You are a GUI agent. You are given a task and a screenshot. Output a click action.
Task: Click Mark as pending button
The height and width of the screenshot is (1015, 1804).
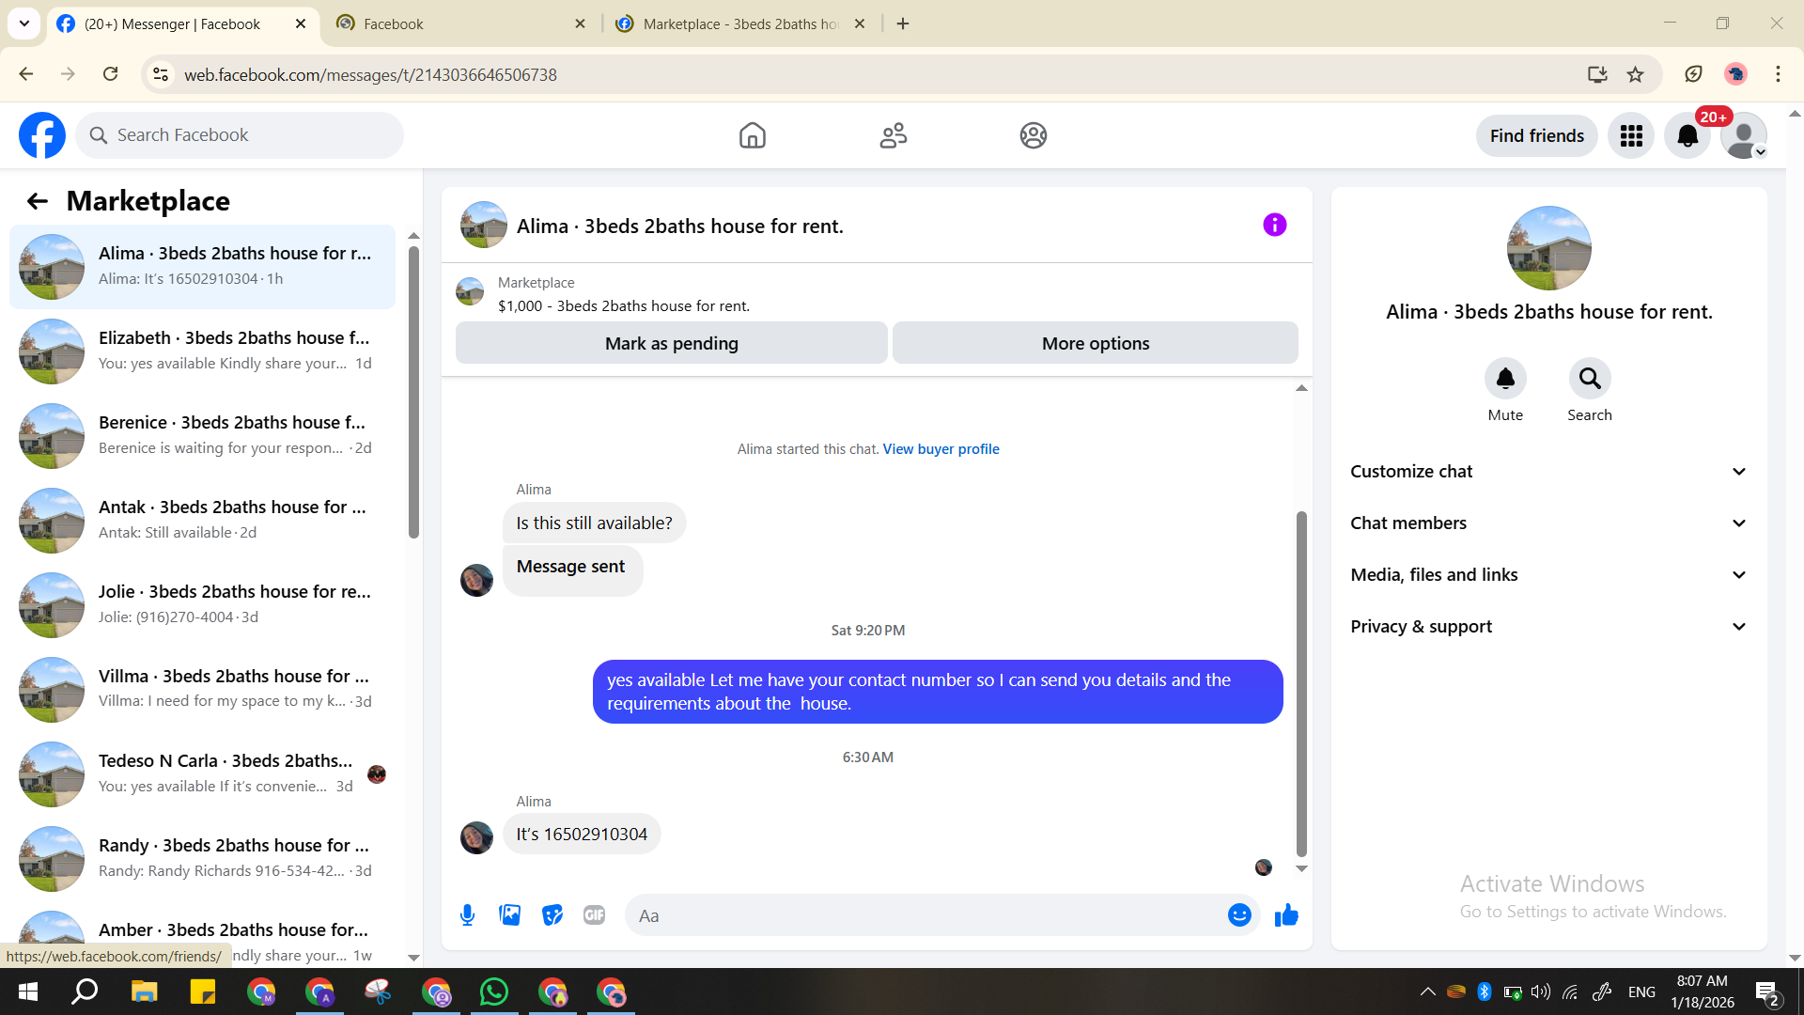[x=671, y=344]
